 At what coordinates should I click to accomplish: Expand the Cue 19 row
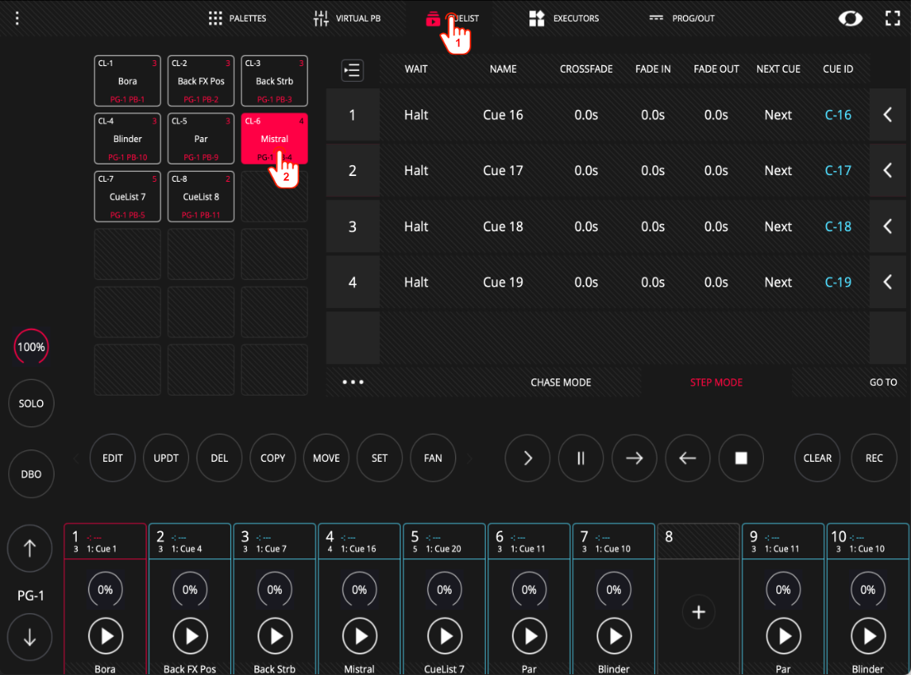point(887,282)
